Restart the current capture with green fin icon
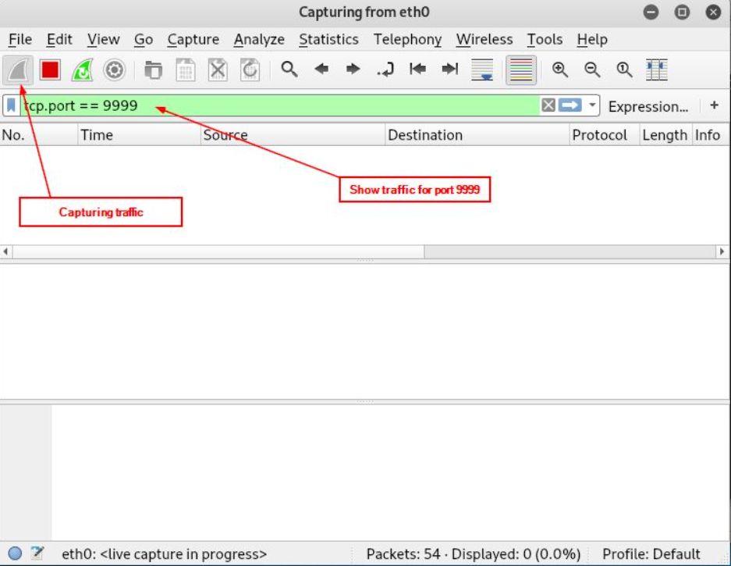 tap(82, 70)
